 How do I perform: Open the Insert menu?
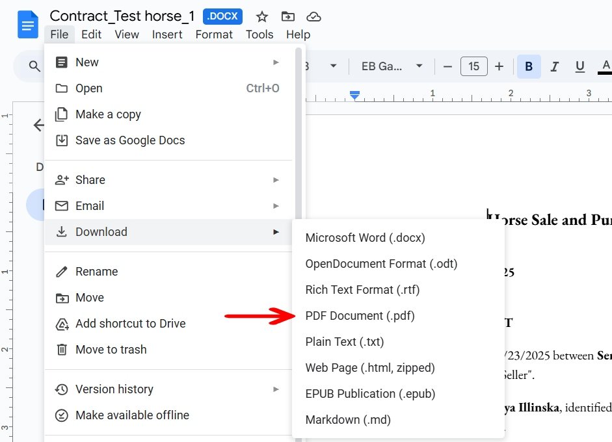(x=167, y=34)
